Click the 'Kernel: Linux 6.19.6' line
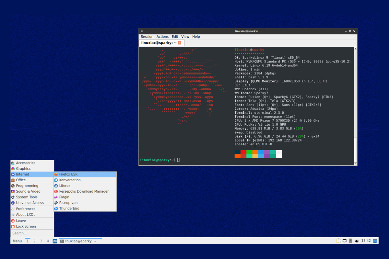 click(266, 65)
